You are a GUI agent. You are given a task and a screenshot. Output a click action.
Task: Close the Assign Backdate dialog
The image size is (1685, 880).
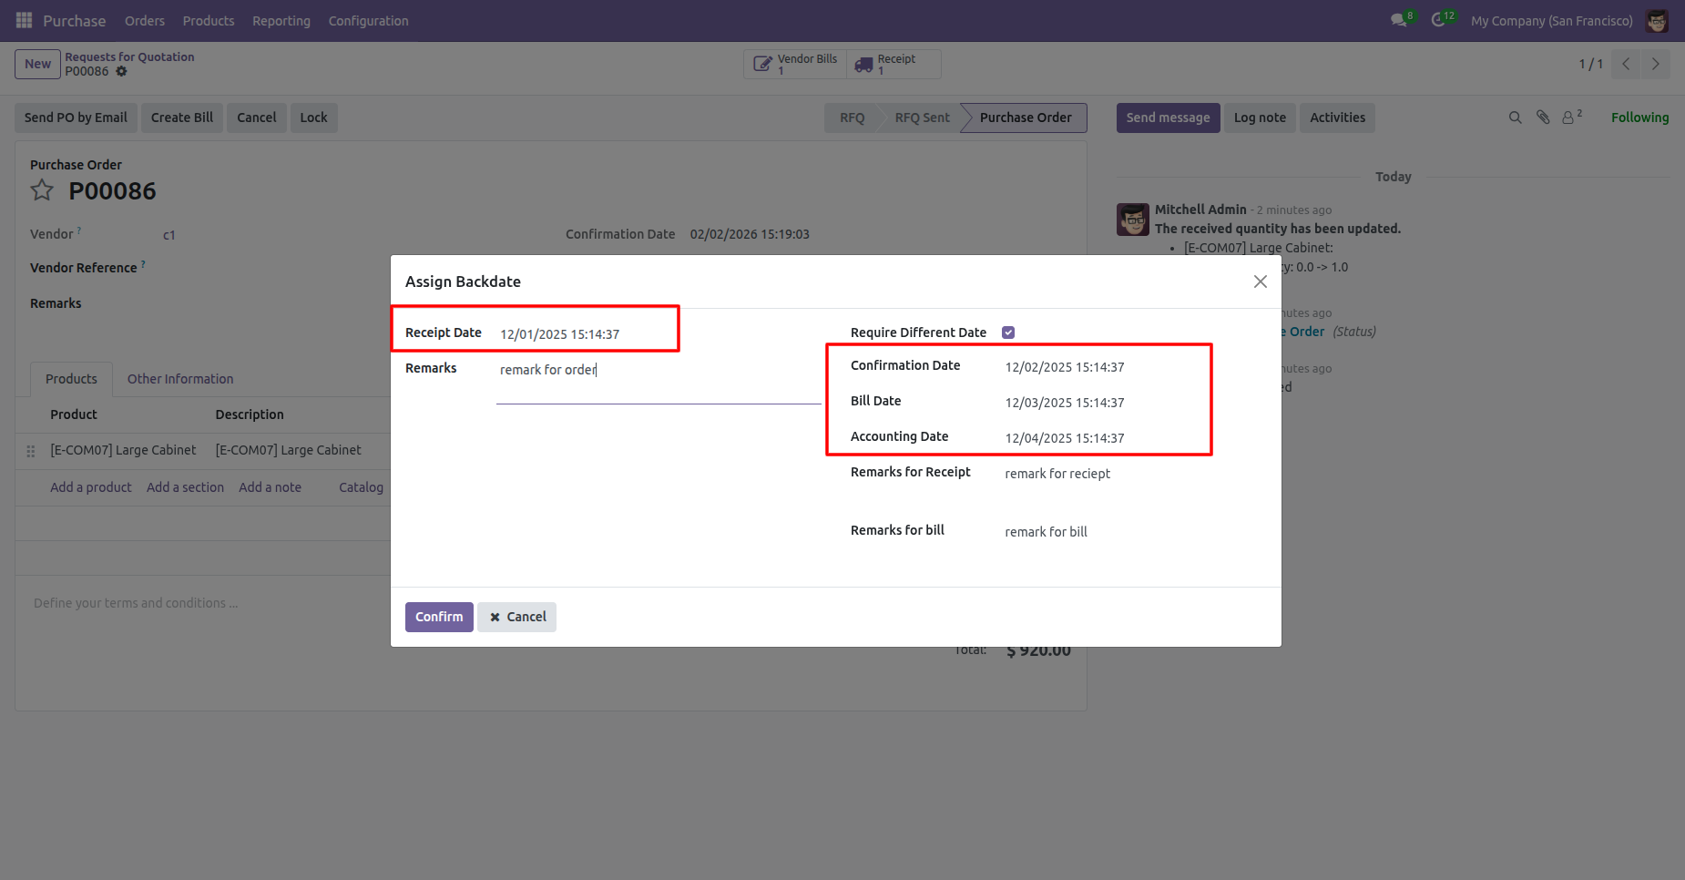1261,281
